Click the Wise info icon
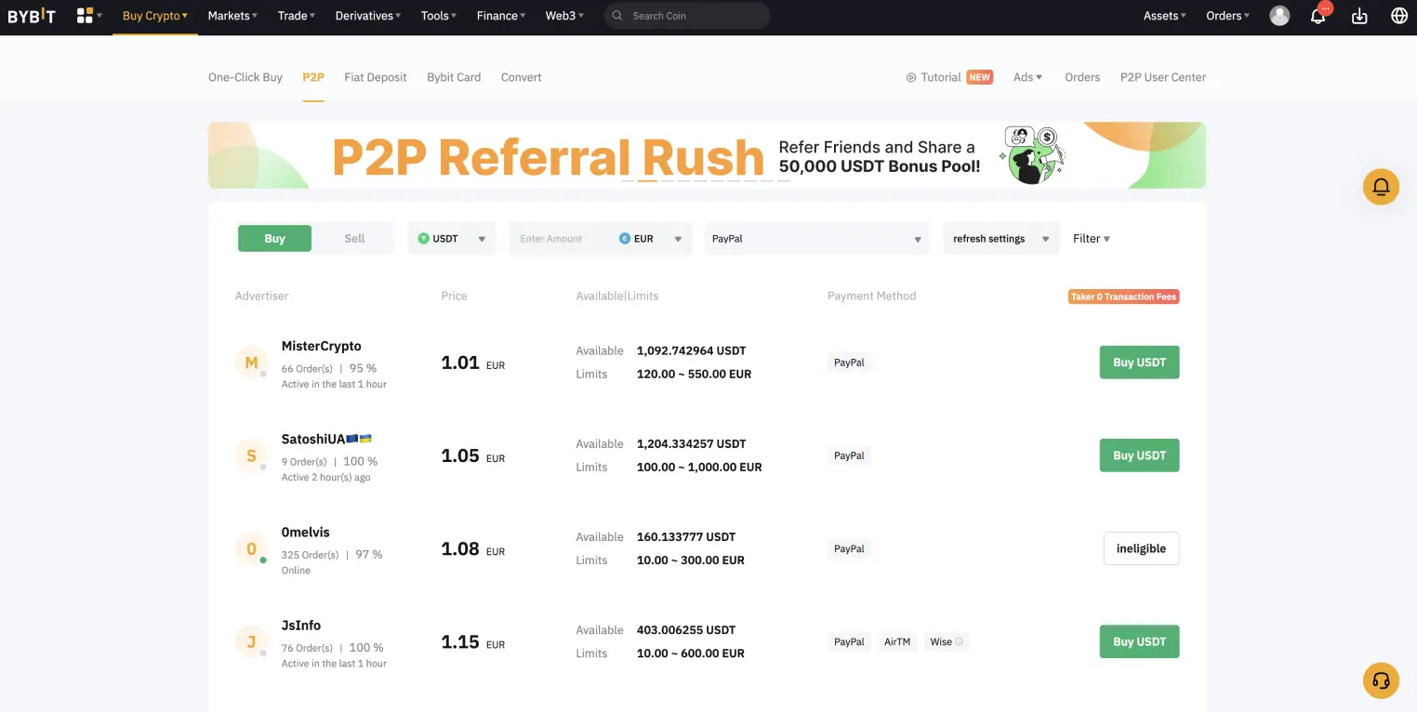Viewport: 1417px width, 712px height. 960,641
